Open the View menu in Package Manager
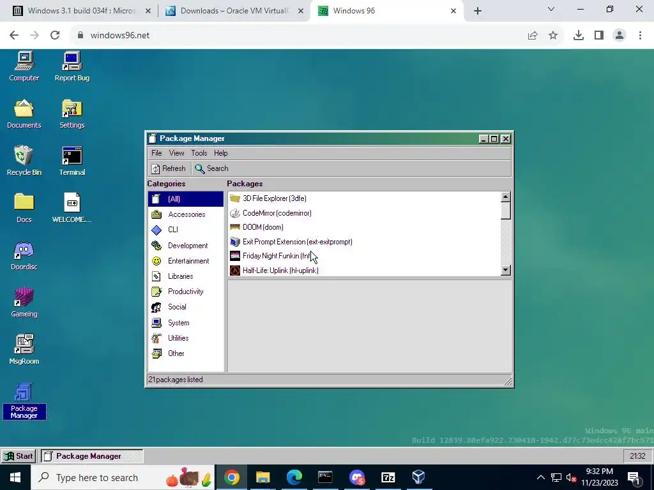 point(176,153)
